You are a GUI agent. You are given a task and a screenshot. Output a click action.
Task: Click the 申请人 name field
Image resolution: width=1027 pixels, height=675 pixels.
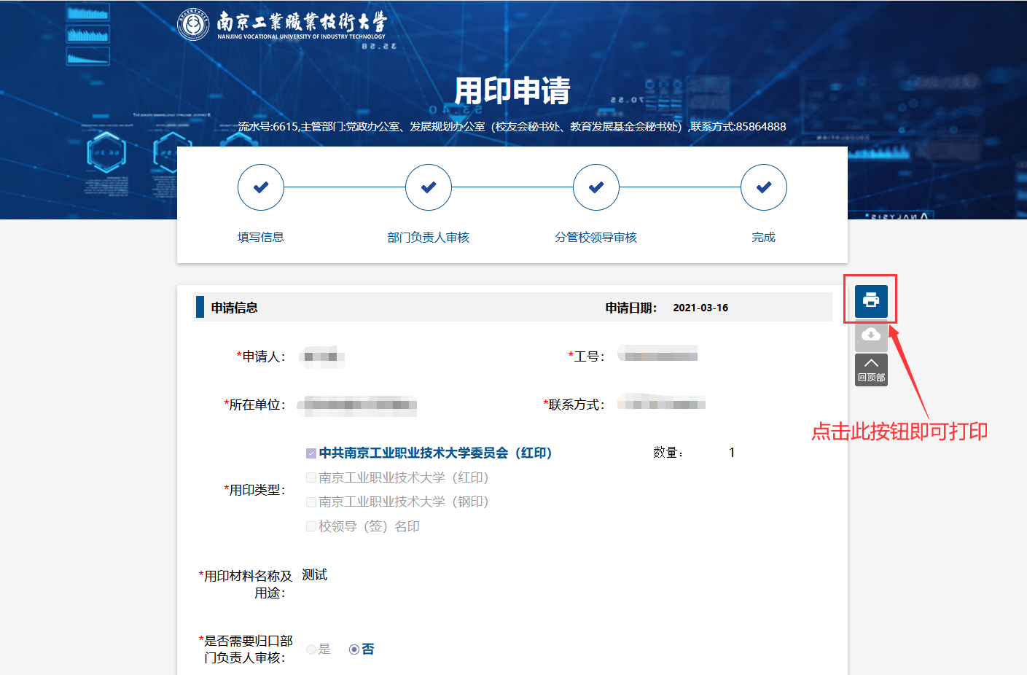pos(321,356)
